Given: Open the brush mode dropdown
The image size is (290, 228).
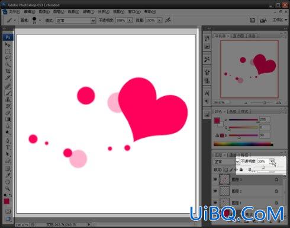Looking at the screenshot, I should point(76,20).
